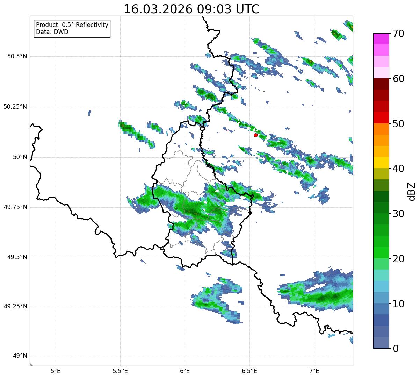Pick the bright red 50 dBZ swatch
Viewport: 420px width, 378px height.
[381, 118]
